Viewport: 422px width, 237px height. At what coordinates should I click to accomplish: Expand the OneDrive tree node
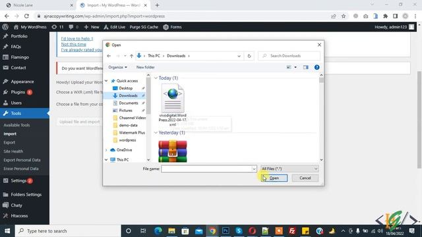coord(106,150)
